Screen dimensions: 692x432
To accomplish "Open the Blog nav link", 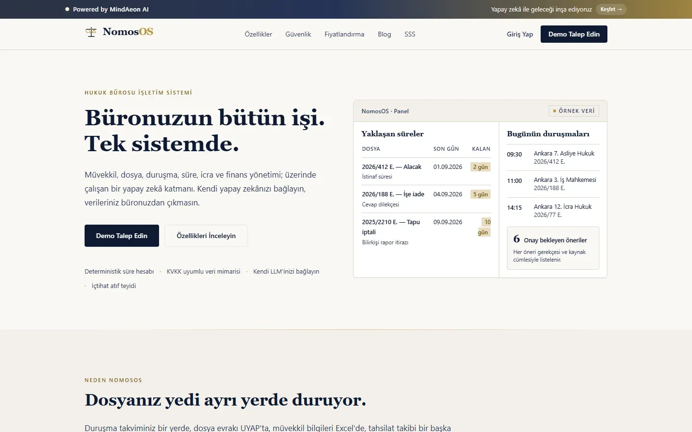I will [x=384, y=34].
